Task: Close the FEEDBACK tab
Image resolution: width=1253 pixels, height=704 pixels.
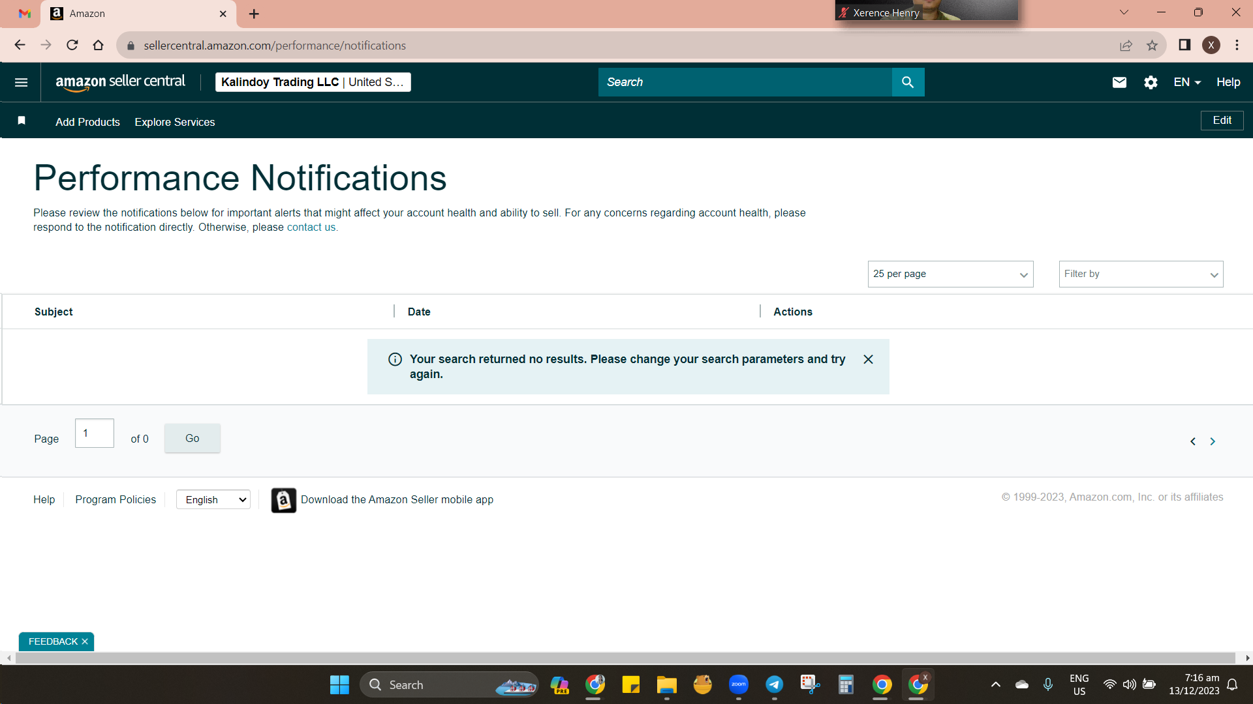Action: [85, 641]
